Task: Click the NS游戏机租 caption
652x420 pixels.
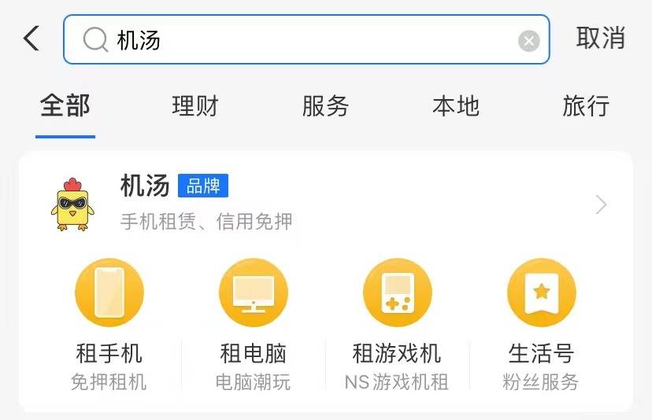Action: 397,381
